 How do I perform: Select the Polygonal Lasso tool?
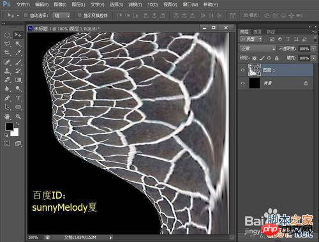point(7,44)
